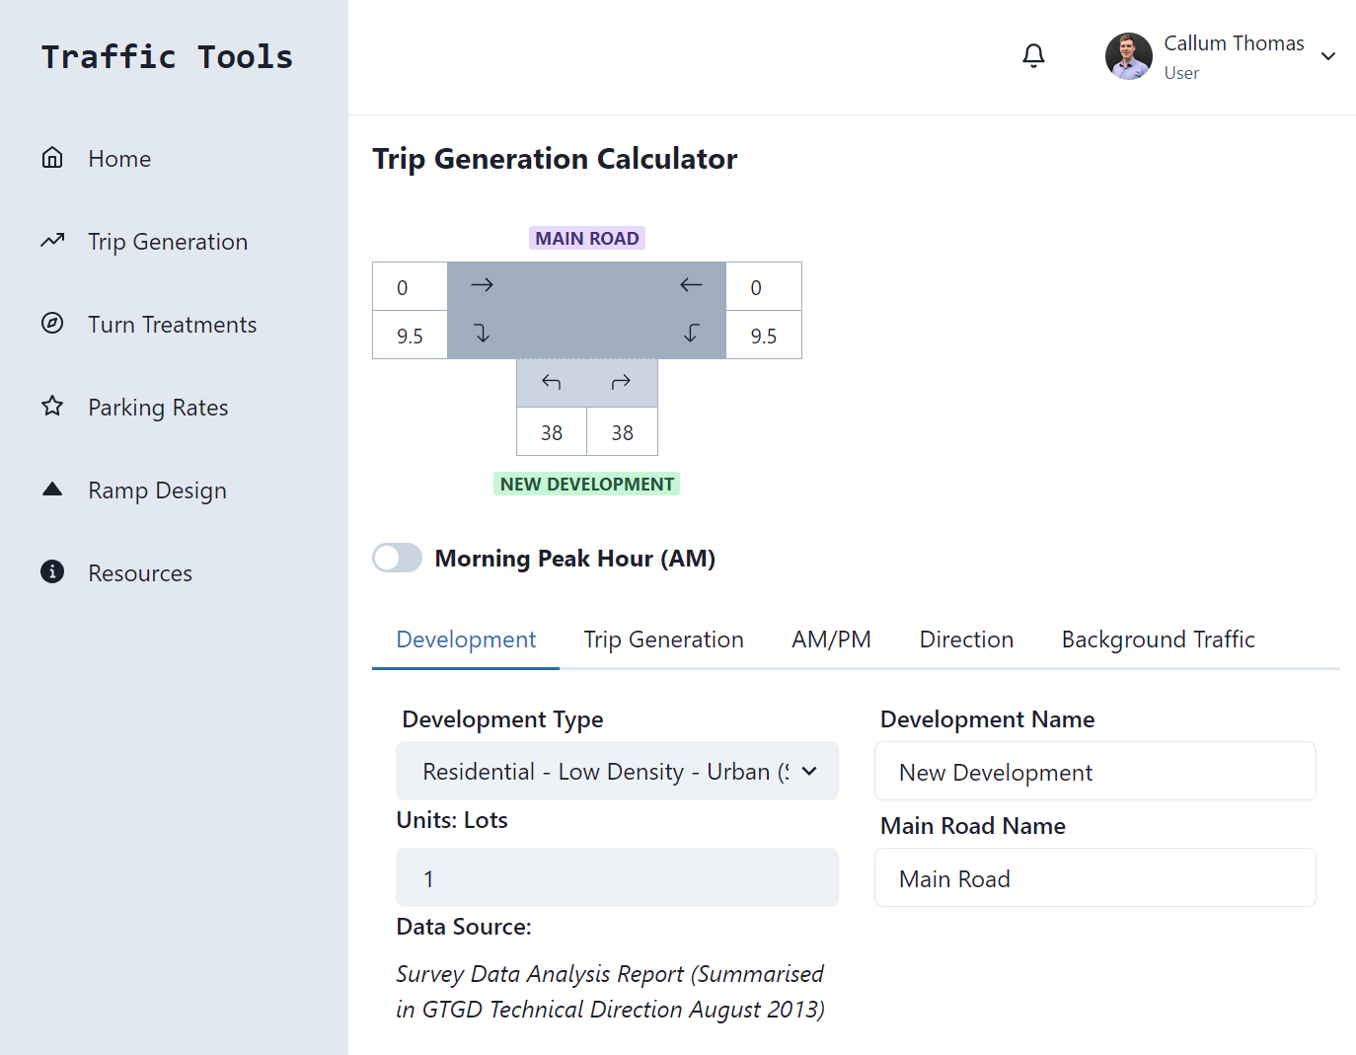Open Resources sidebar link
The height and width of the screenshot is (1055, 1356).
point(140,573)
